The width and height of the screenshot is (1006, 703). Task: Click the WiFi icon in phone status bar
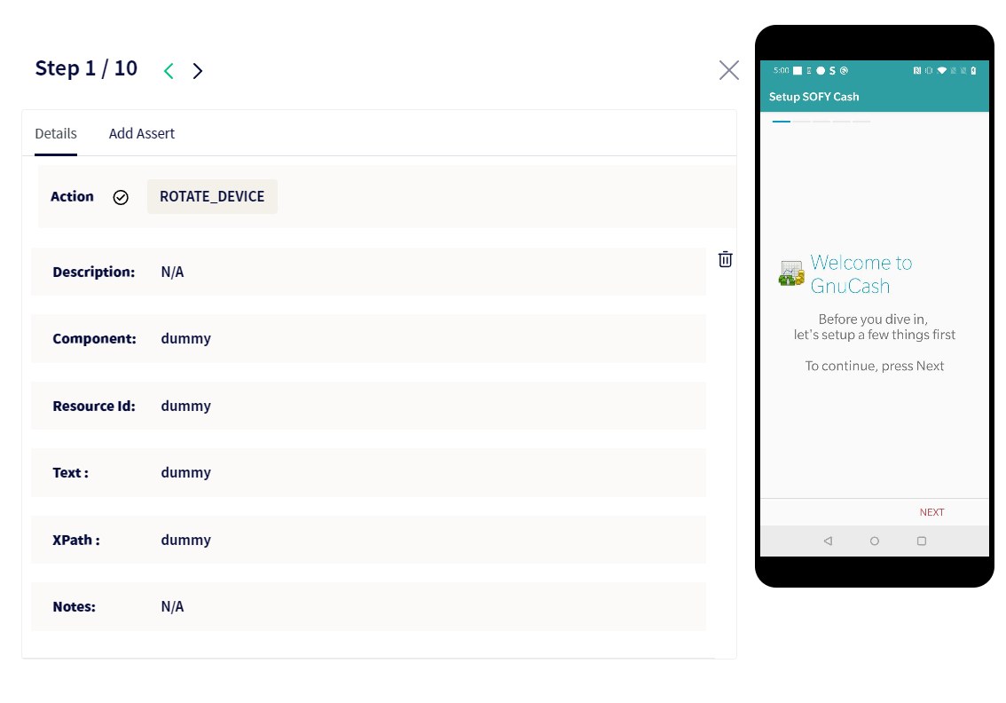click(942, 71)
